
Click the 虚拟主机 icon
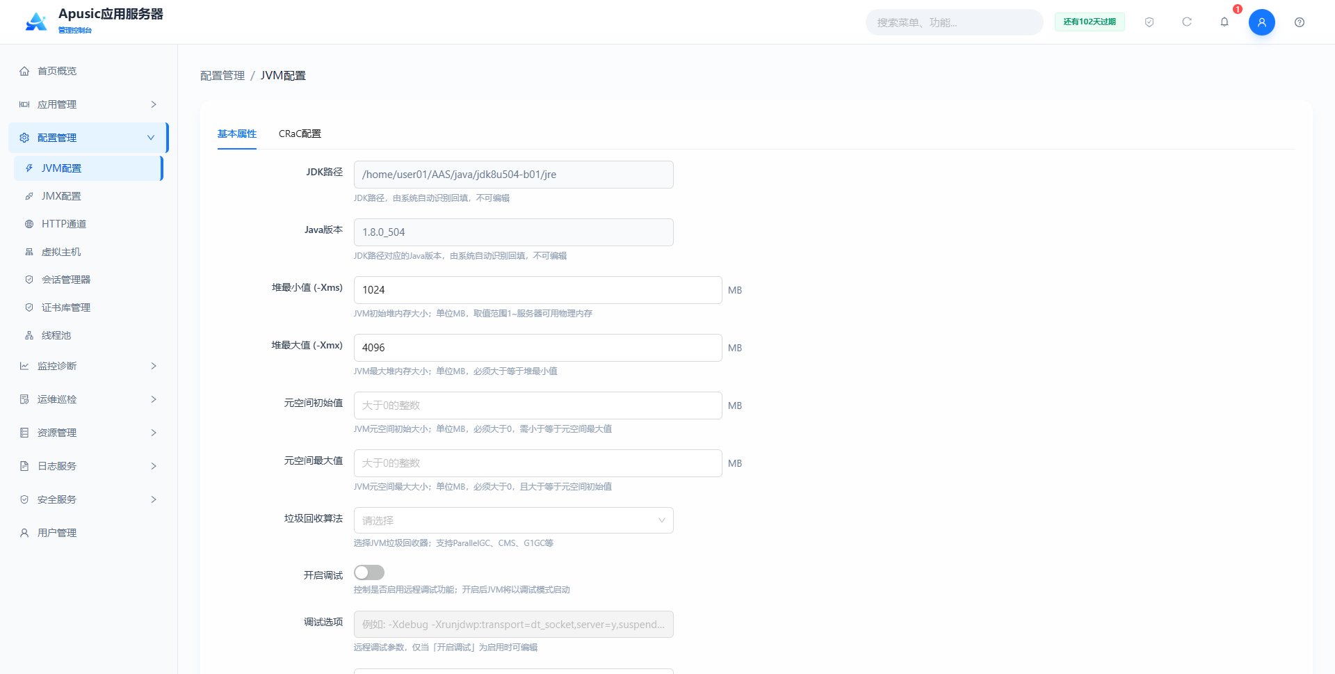click(x=29, y=252)
